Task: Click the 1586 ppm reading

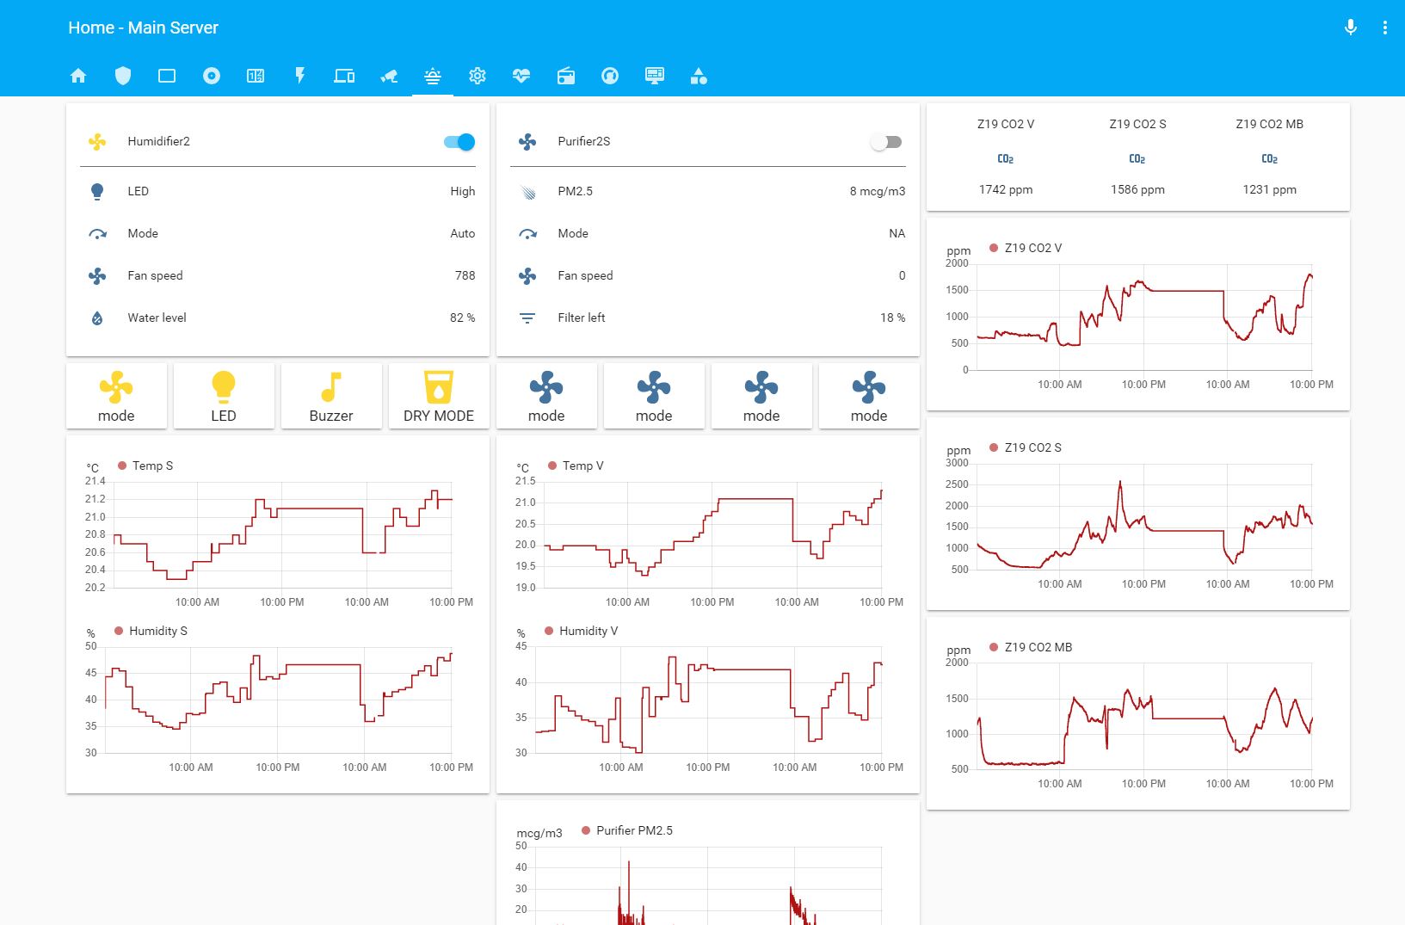Action: pos(1137,189)
